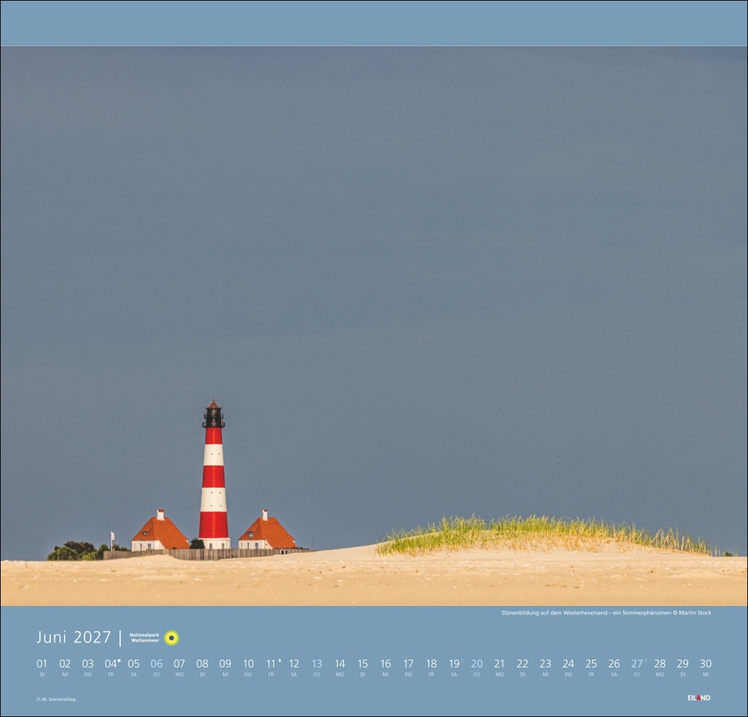
Task: Click the '21.06. Sommeranfang' footnote
Action: 56,699
